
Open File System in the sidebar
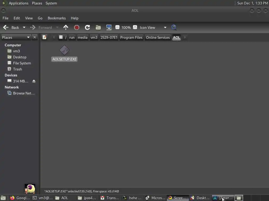tap(22, 63)
